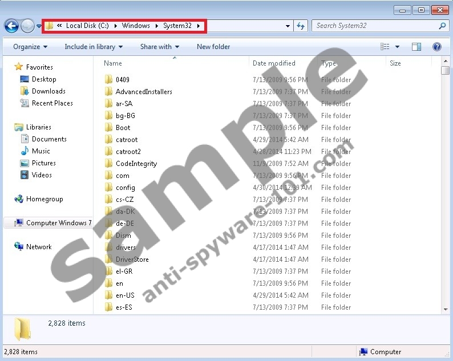Select Videos library

coord(42,175)
